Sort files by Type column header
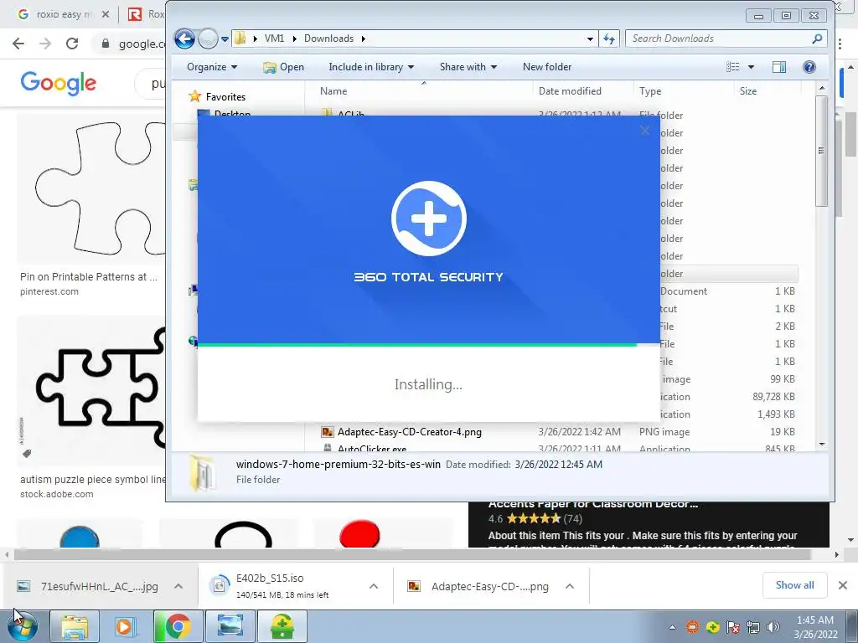 click(650, 91)
